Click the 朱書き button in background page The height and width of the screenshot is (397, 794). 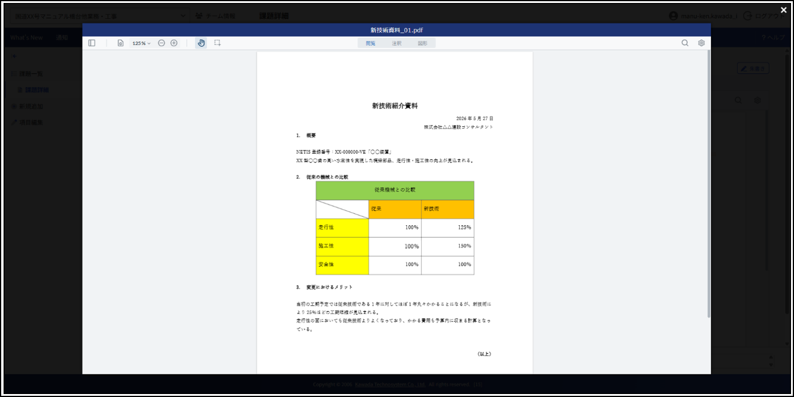[x=753, y=69]
